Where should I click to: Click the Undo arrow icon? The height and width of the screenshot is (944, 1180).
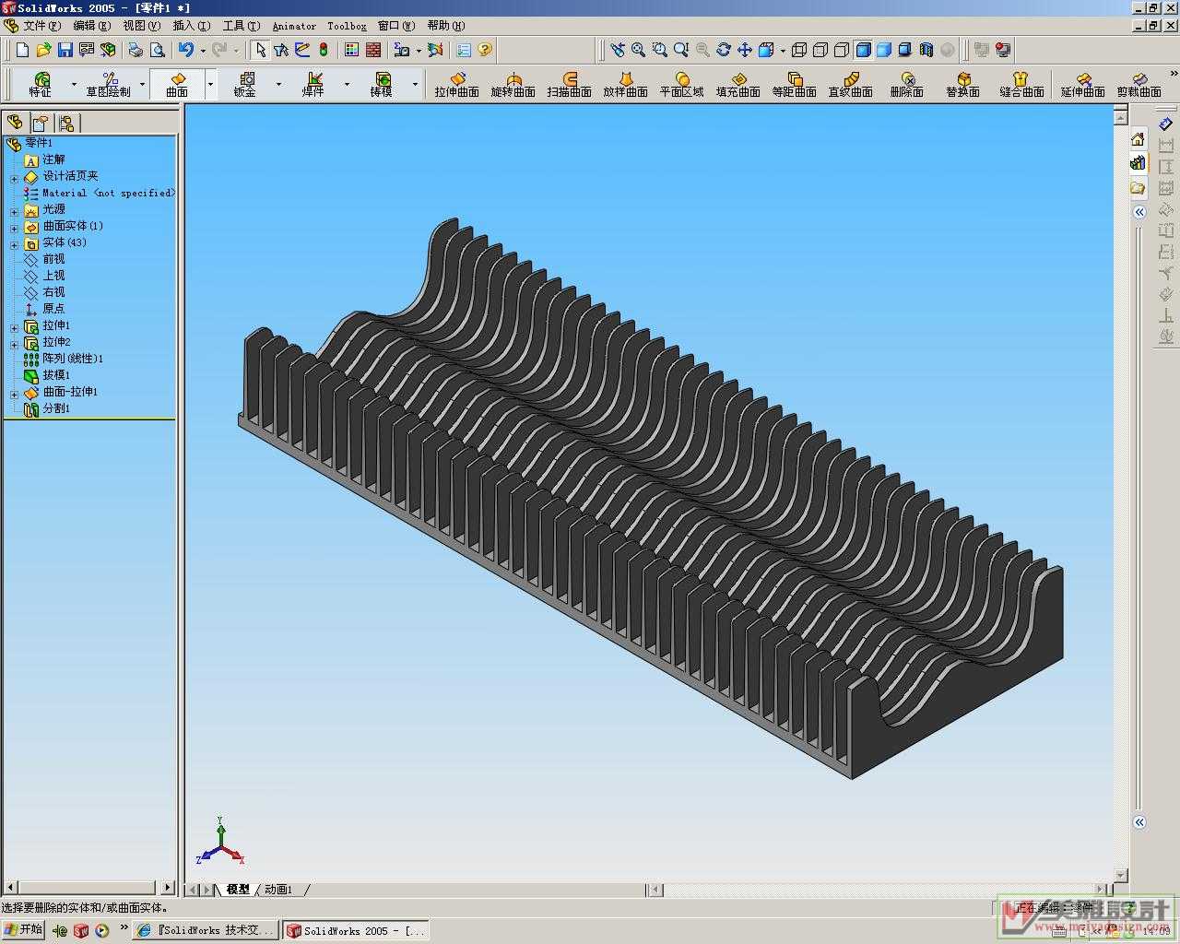pyautogui.click(x=186, y=50)
